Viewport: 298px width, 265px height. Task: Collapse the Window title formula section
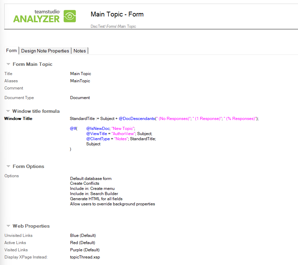8,111
